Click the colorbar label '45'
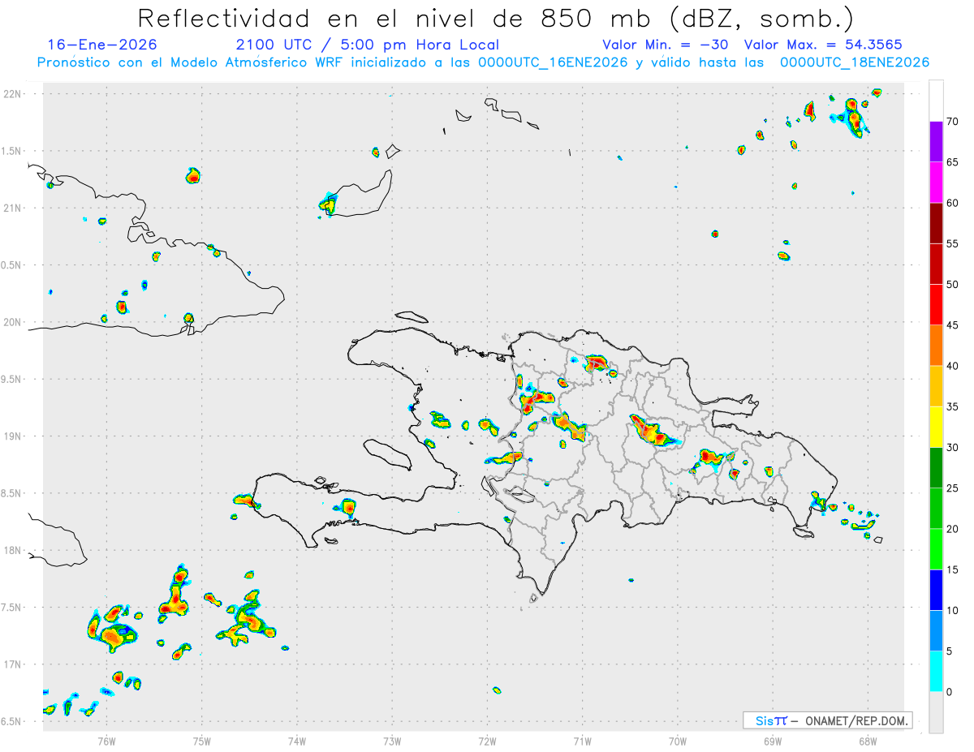 click(x=952, y=325)
